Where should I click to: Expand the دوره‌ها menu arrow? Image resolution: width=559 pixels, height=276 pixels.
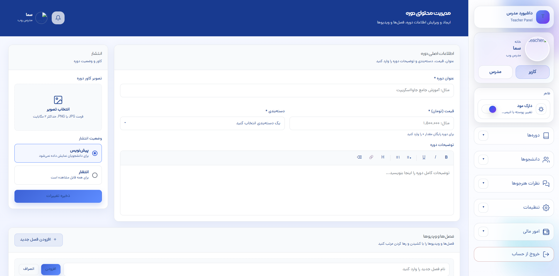(483, 135)
